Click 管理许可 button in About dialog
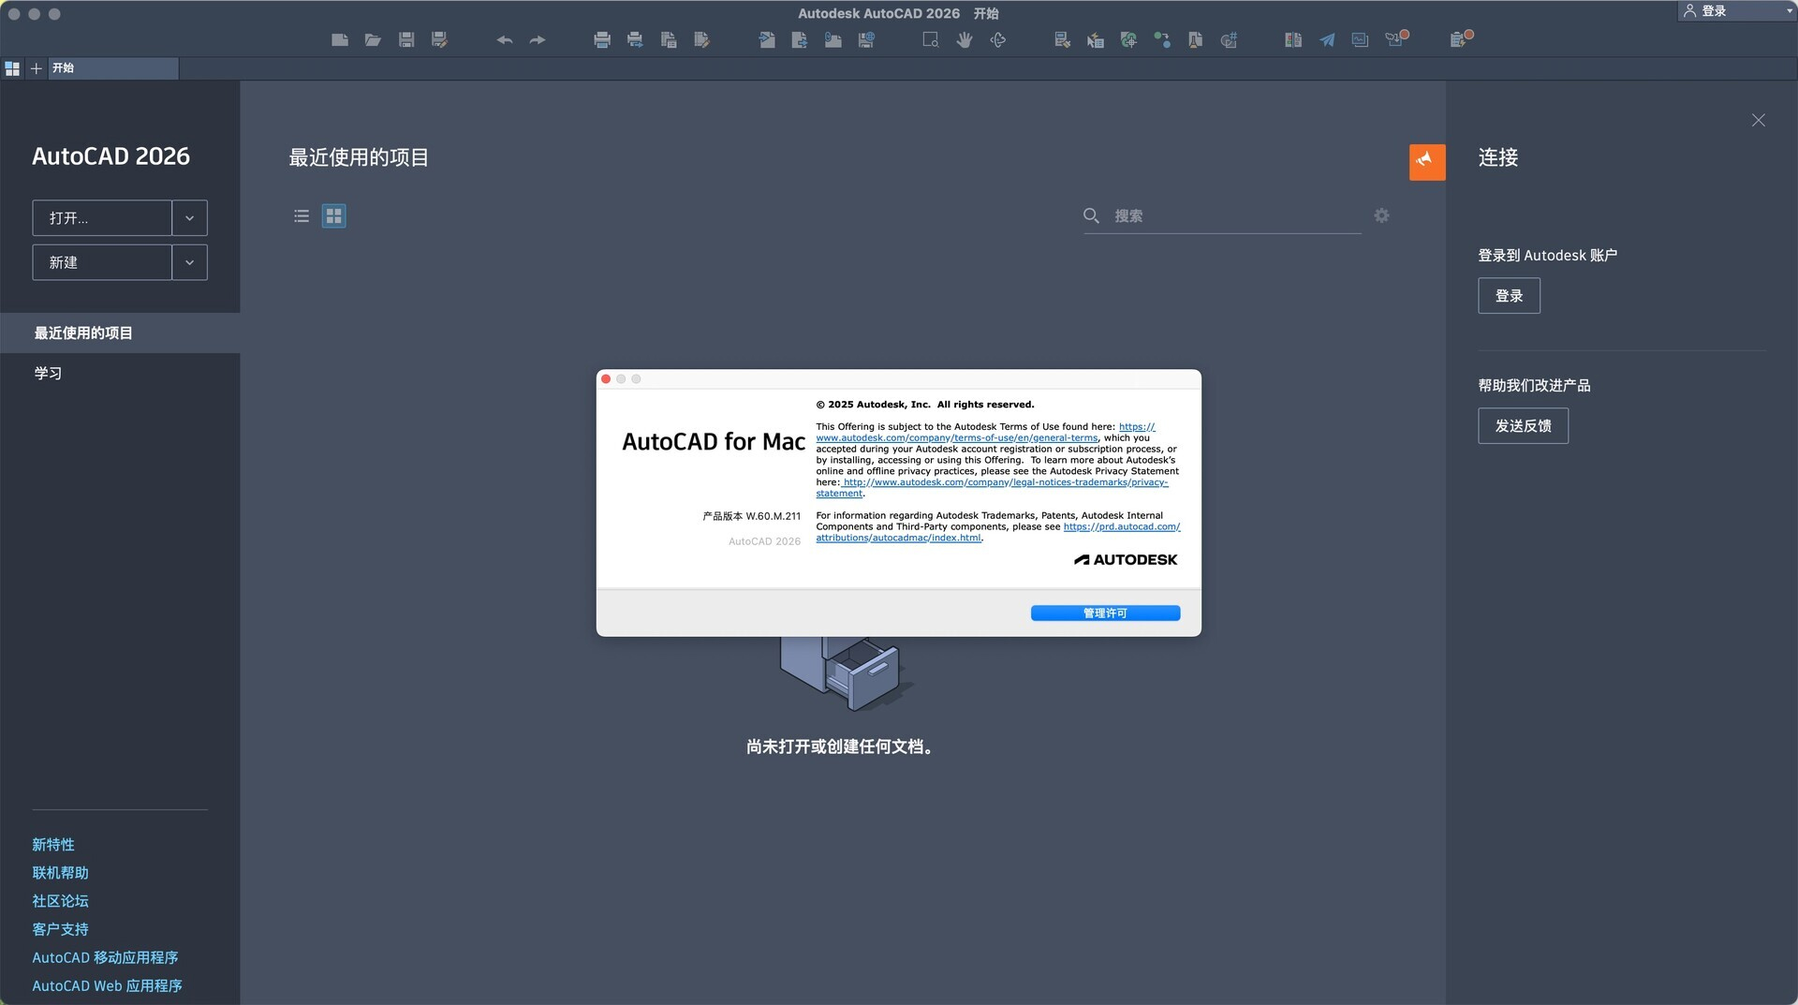The image size is (1798, 1005). click(x=1105, y=613)
